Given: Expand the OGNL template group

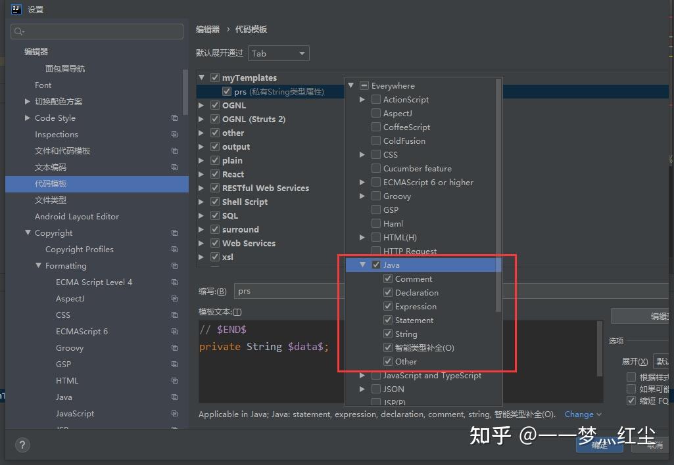Looking at the screenshot, I should tap(201, 105).
